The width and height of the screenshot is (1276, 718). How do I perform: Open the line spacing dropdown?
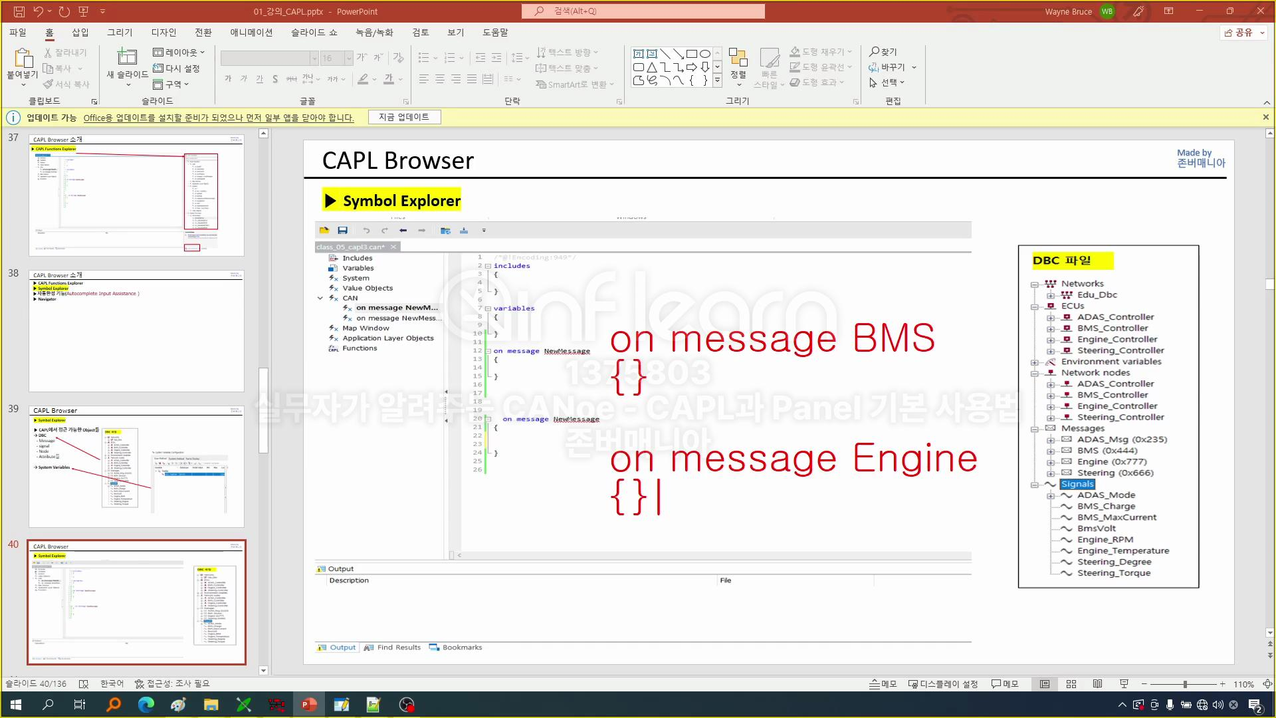(520, 58)
